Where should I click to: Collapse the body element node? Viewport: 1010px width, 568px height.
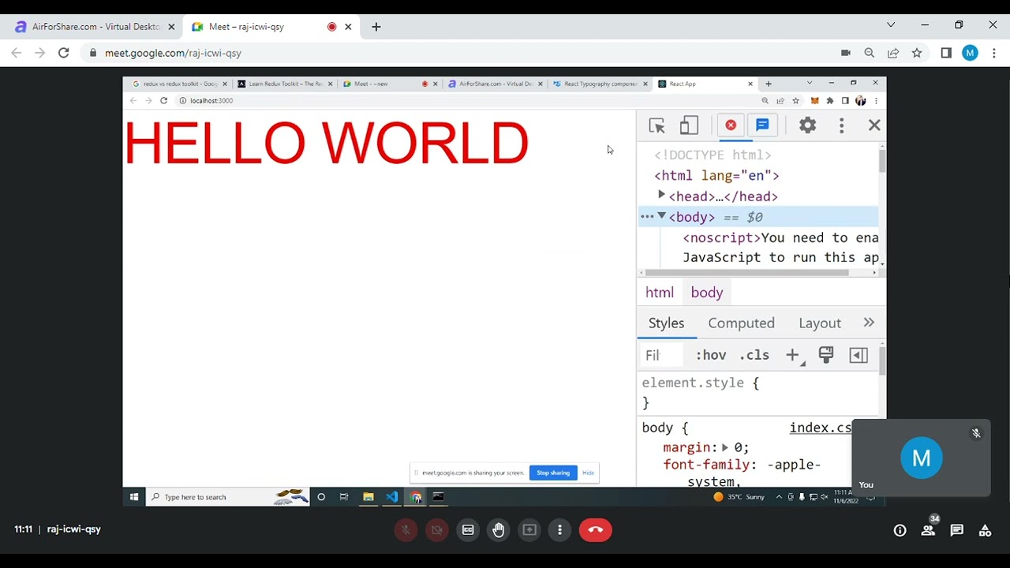(x=661, y=216)
